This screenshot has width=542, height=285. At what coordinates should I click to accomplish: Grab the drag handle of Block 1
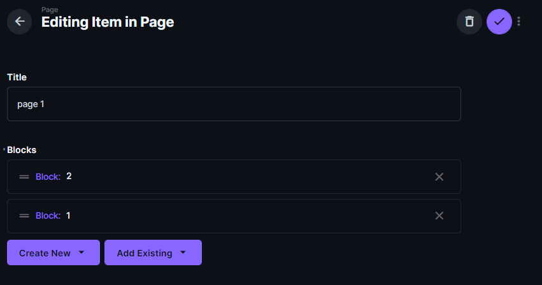click(24, 216)
